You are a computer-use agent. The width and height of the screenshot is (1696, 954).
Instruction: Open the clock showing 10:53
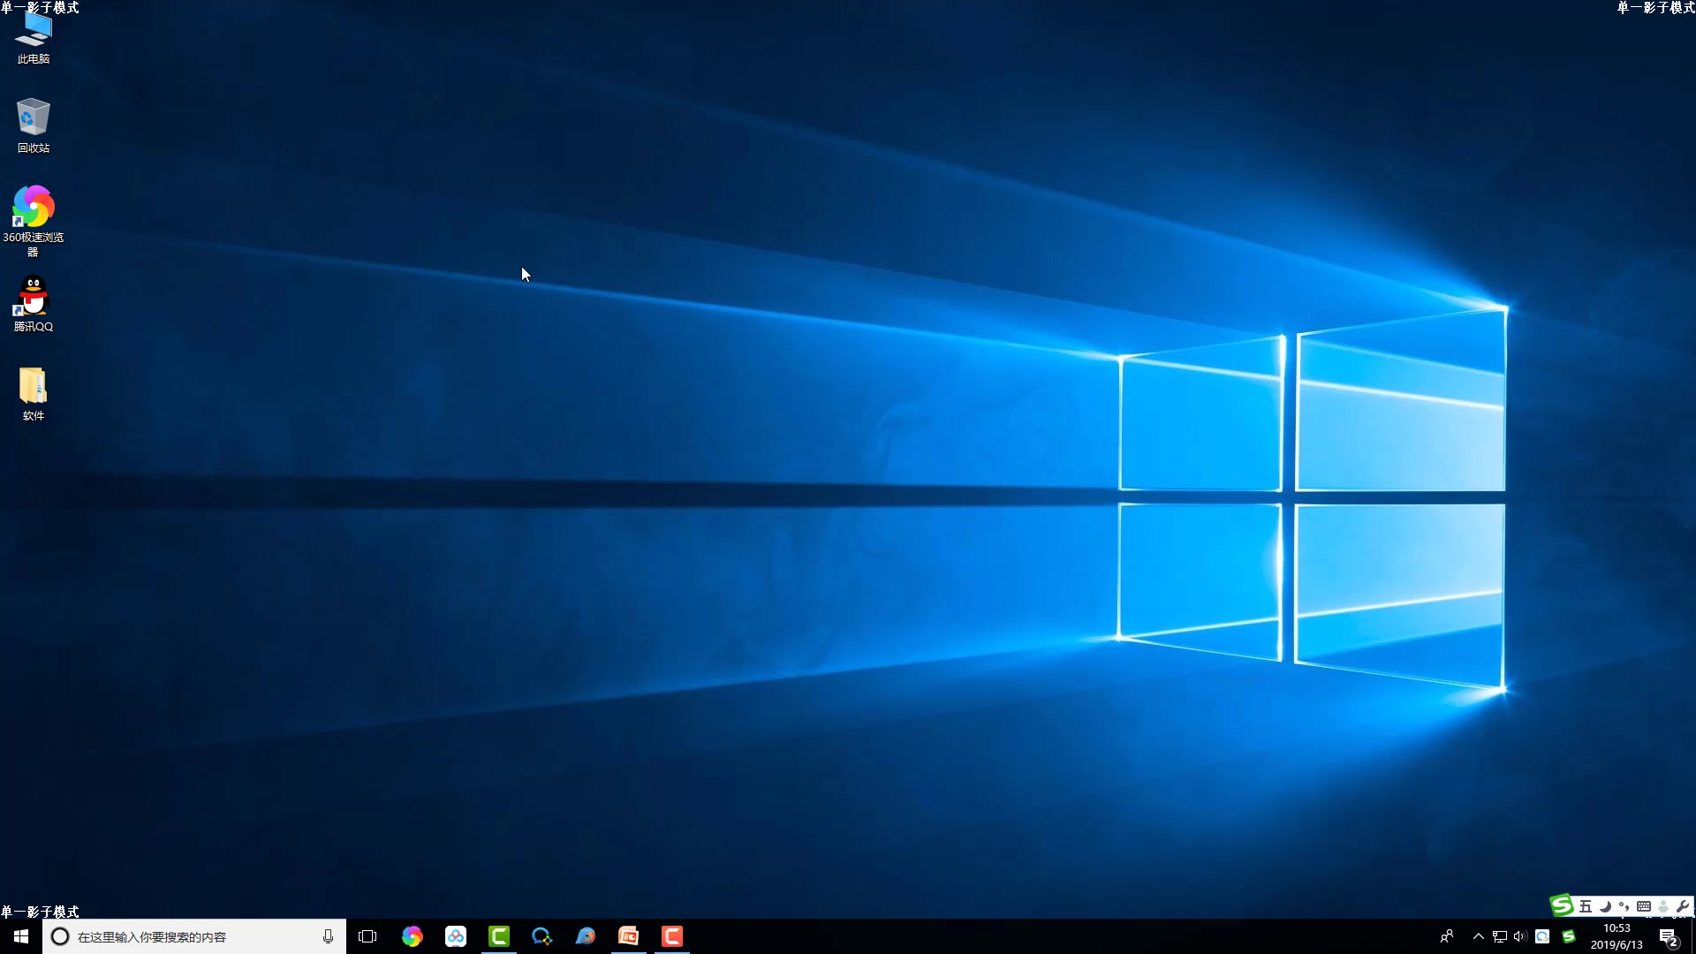tap(1616, 936)
